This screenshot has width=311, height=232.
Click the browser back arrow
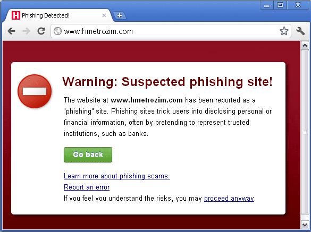[x=12, y=31]
